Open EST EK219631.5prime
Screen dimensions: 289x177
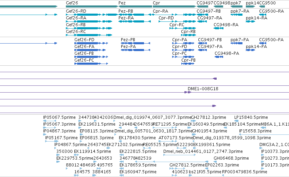pos(97,124)
